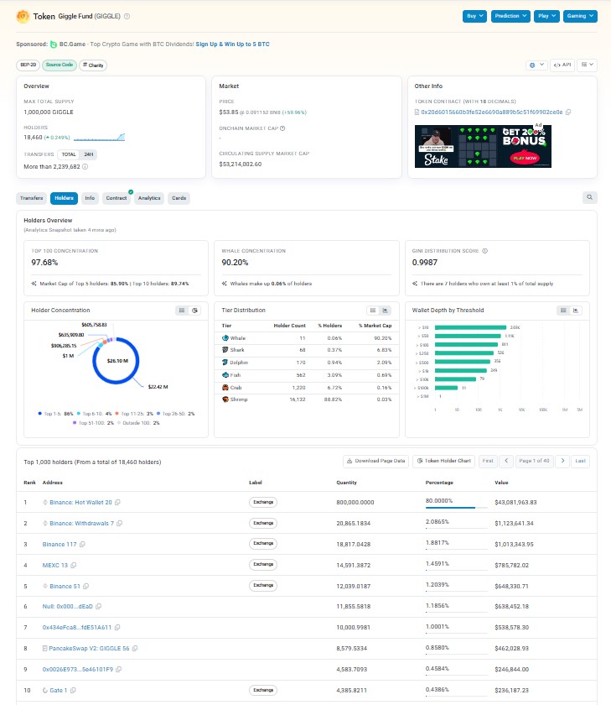Click the Source Code tag

pos(60,65)
